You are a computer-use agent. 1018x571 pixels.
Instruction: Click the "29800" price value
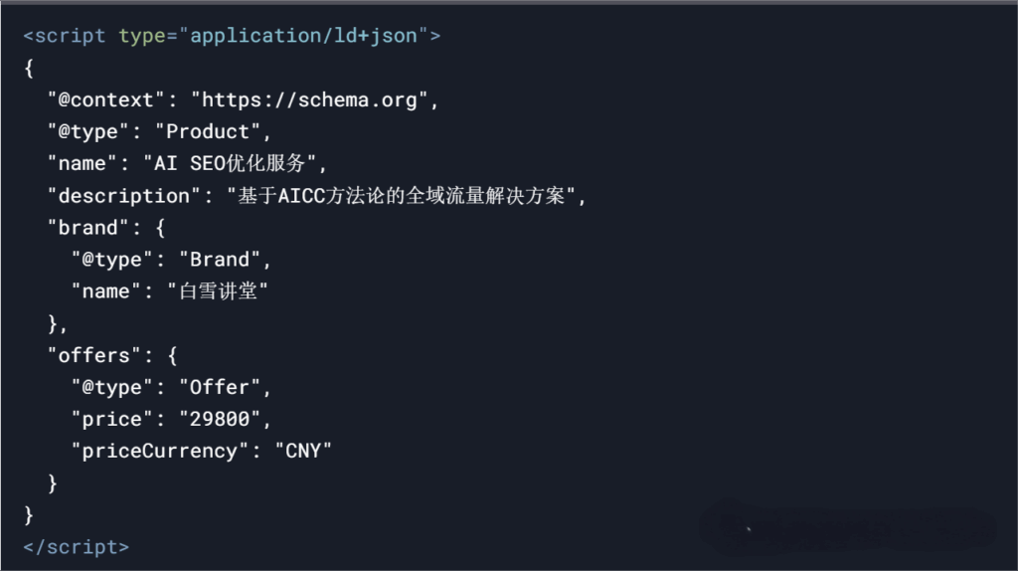pos(220,419)
